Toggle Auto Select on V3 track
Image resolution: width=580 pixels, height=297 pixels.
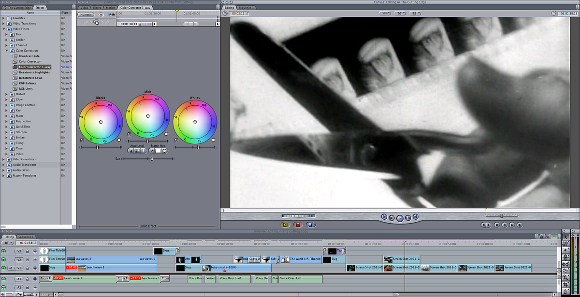(x=35, y=251)
